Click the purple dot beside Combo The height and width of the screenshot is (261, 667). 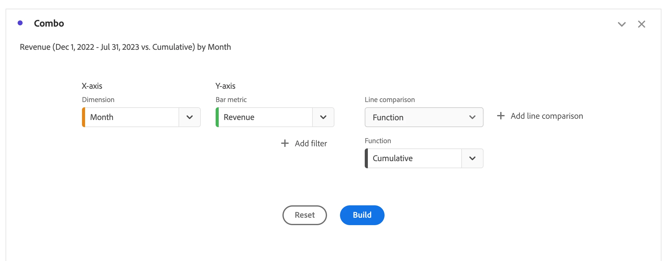(x=20, y=23)
